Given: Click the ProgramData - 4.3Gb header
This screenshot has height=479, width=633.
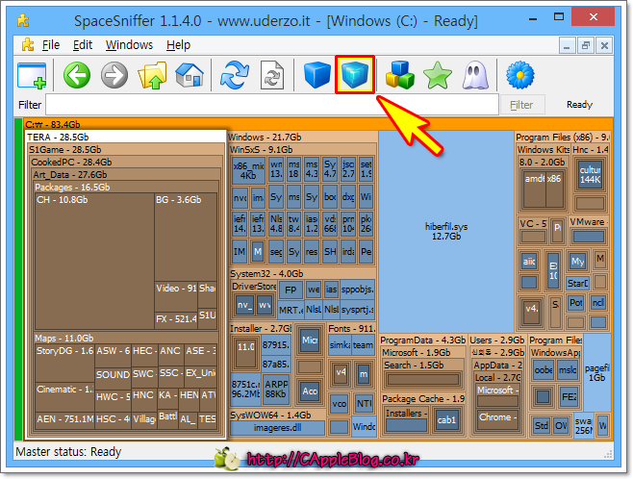Looking at the screenshot, I should (x=422, y=340).
